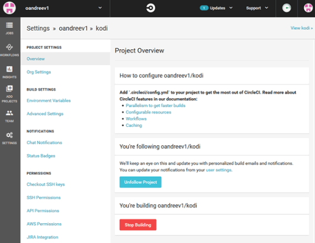The image size is (315, 243).
Task: Click the PERMISSIONS section label
Action: pos(39,173)
